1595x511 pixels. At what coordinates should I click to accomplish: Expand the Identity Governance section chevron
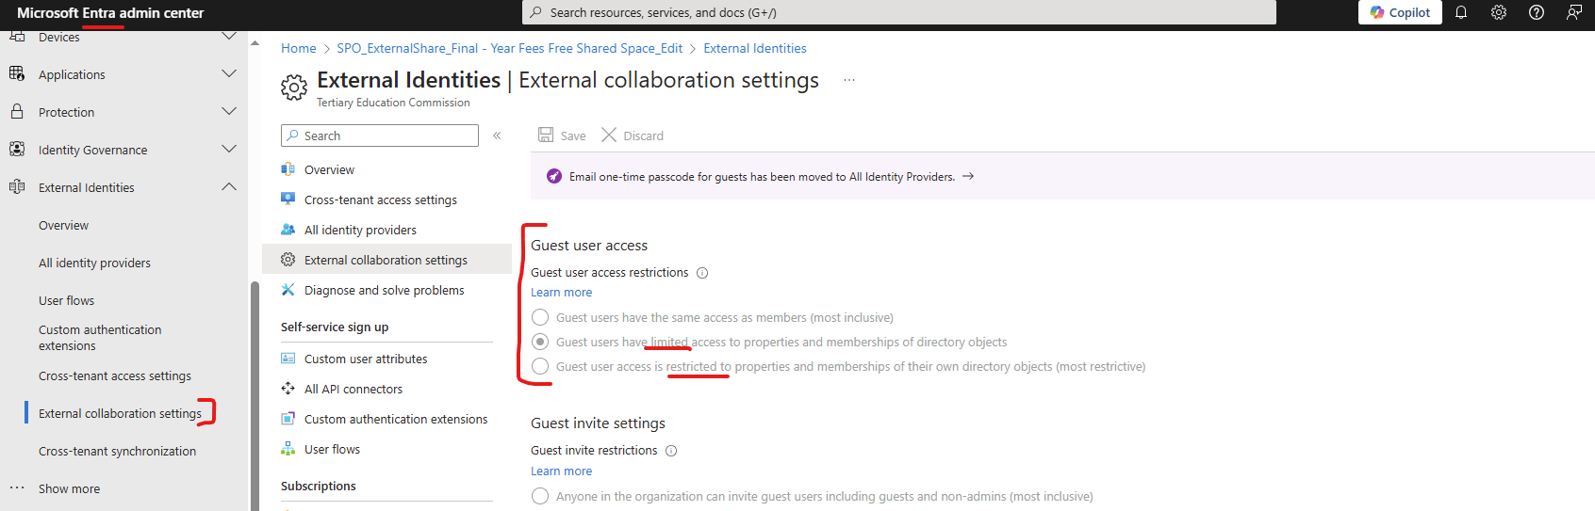click(x=229, y=149)
